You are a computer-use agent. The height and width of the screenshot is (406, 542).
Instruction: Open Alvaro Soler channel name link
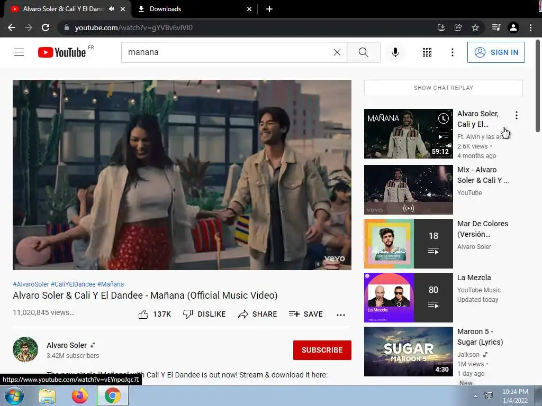67,345
